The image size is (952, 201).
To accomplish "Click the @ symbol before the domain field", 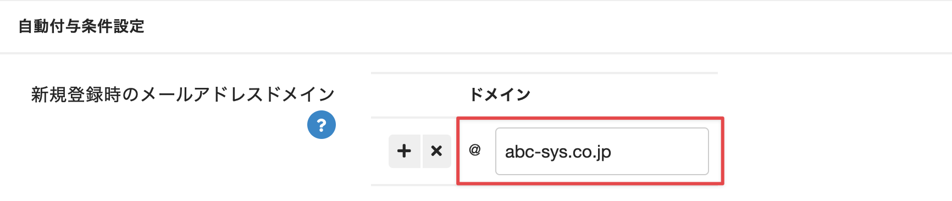I will [475, 149].
